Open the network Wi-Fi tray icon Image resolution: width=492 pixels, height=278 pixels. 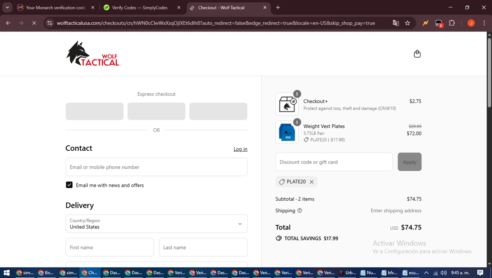pos(435,273)
